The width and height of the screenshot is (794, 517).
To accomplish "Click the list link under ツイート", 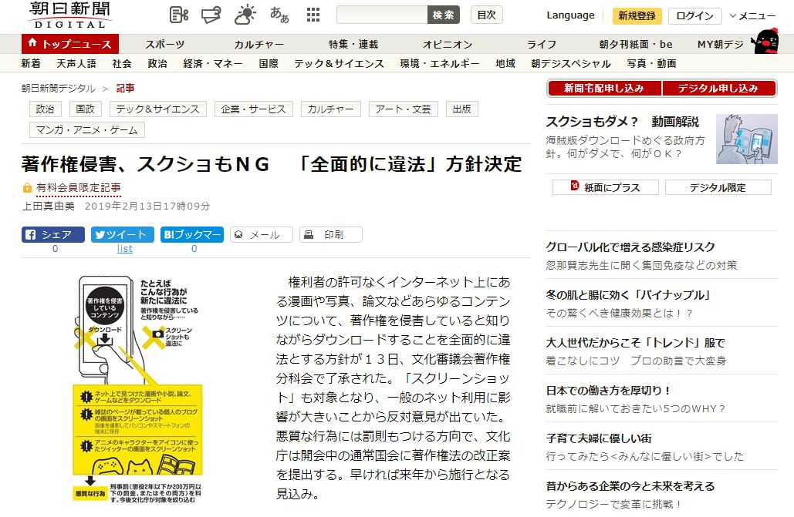I will point(124,248).
